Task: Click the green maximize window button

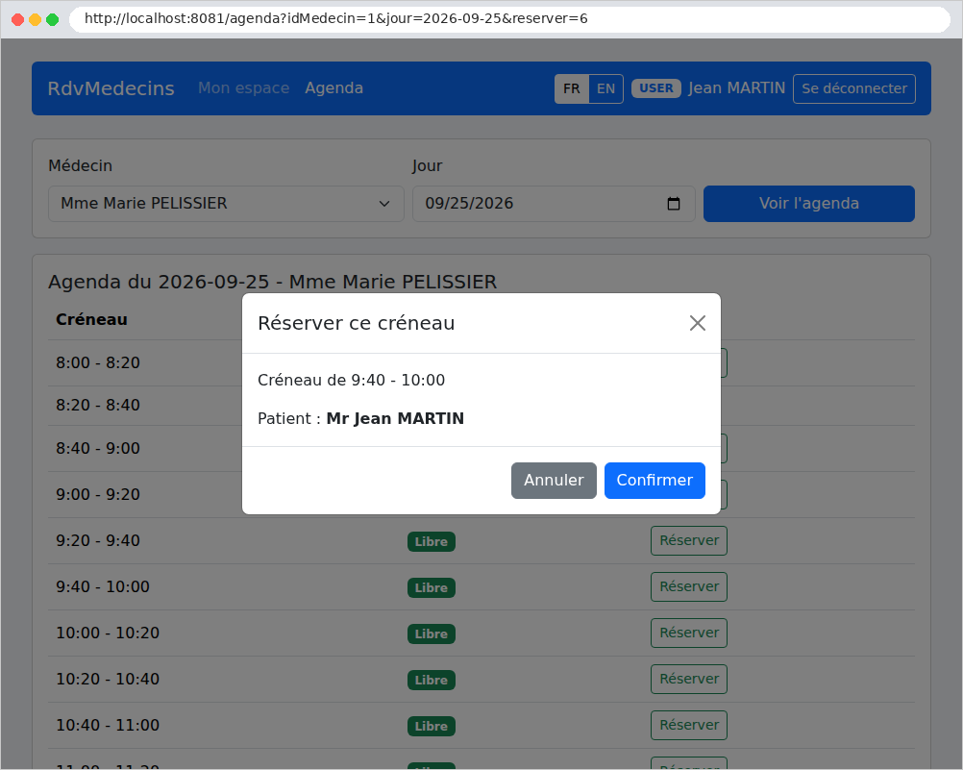Action: (x=53, y=19)
